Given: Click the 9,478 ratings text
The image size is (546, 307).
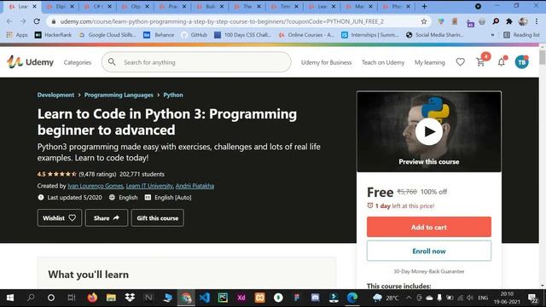Looking at the screenshot, I should (x=97, y=174).
